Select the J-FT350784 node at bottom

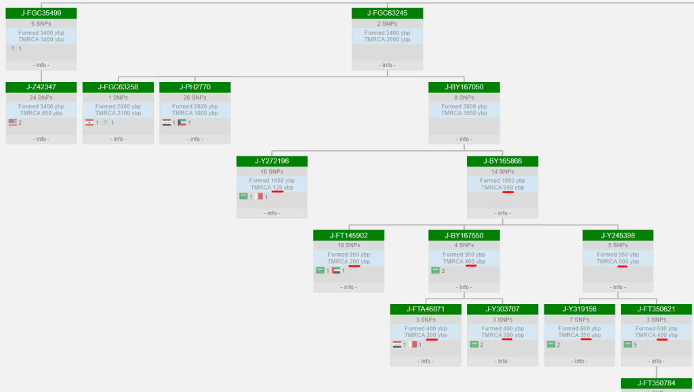click(656, 383)
